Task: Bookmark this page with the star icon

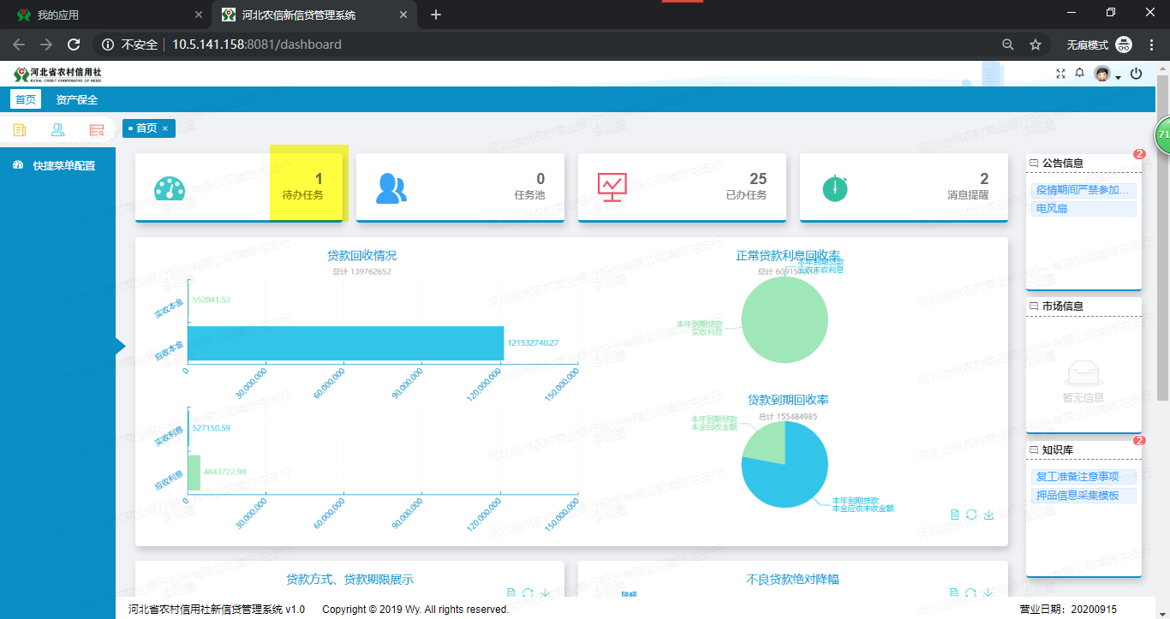Action: coord(1036,45)
